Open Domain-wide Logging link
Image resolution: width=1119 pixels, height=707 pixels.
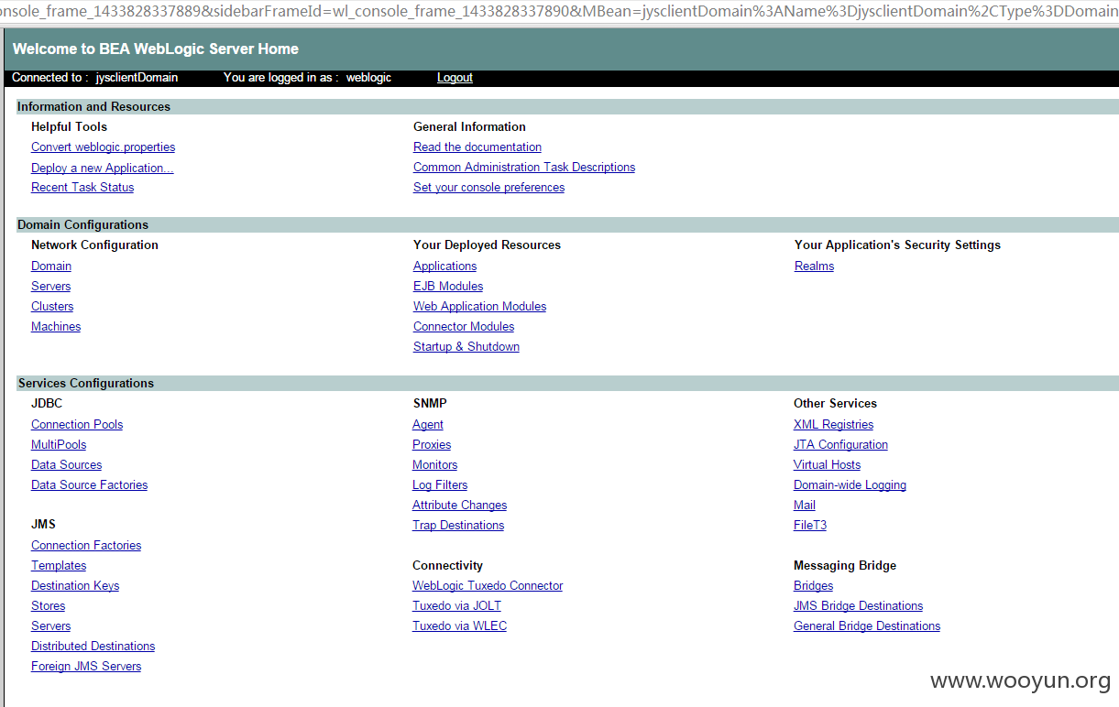[x=850, y=485]
